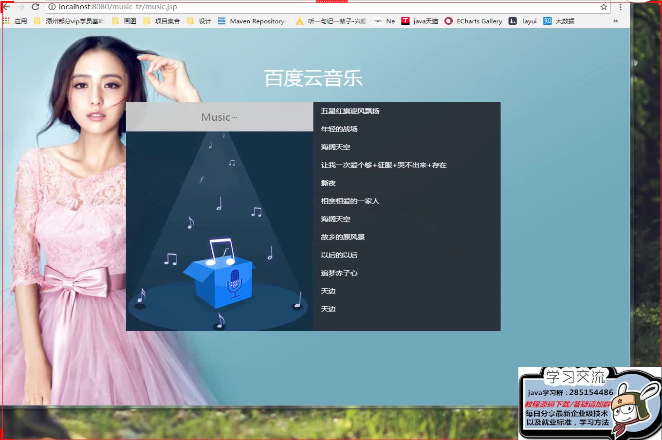The width and height of the screenshot is (662, 440).
Task: Bookmark this page with the star icon
Action: pos(604,7)
